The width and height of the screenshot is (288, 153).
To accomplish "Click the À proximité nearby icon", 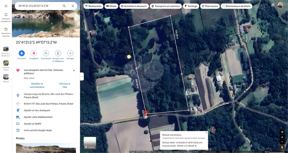I will [x=46, y=53].
